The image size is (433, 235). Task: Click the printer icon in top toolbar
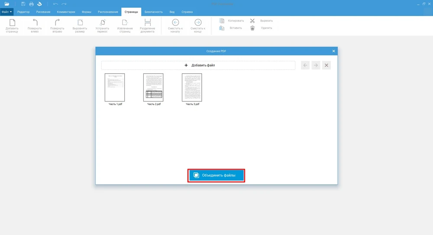click(x=31, y=4)
